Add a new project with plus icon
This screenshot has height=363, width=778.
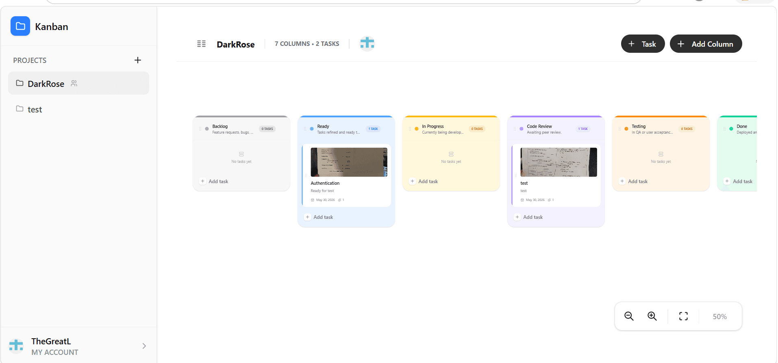[138, 60]
